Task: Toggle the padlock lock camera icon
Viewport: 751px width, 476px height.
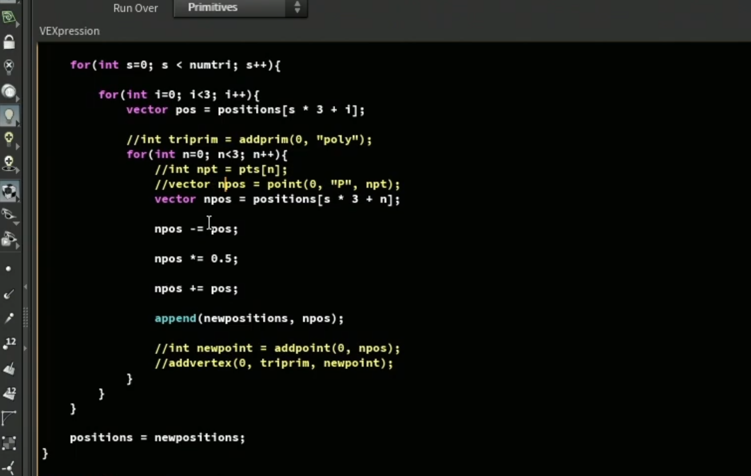Action: click(9, 42)
